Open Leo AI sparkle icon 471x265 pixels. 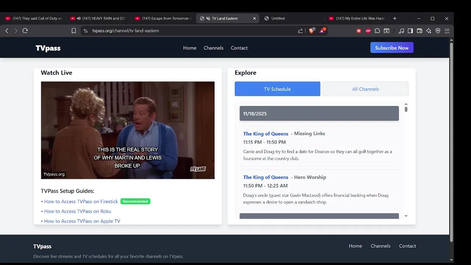(x=429, y=31)
